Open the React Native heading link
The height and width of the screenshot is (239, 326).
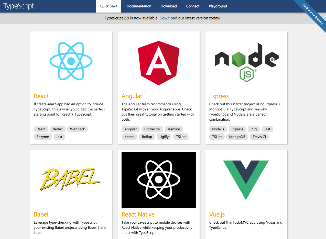coord(138,214)
